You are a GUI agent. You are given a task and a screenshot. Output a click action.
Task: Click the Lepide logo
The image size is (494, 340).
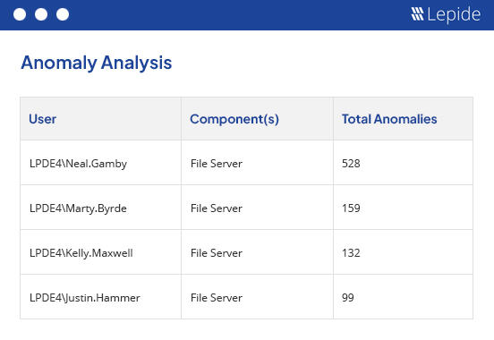click(446, 14)
